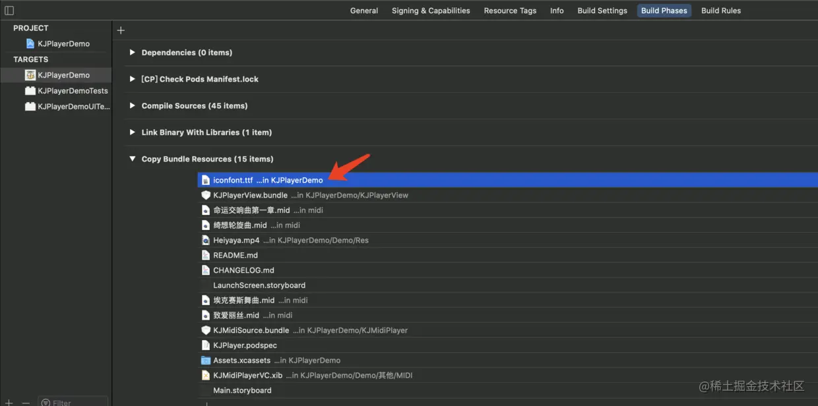Expand the Dependencies (0 items) section
Screen dimensions: 818x406
coord(133,53)
